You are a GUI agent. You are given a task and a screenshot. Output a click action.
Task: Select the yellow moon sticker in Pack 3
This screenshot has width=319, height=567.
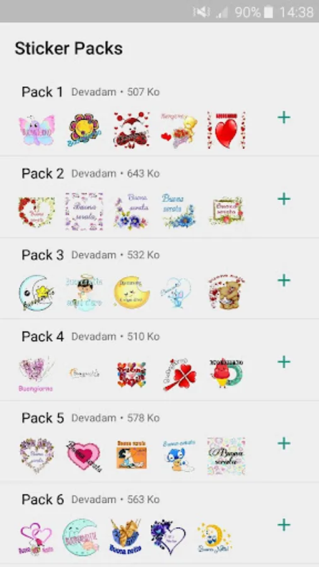pos(132,292)
